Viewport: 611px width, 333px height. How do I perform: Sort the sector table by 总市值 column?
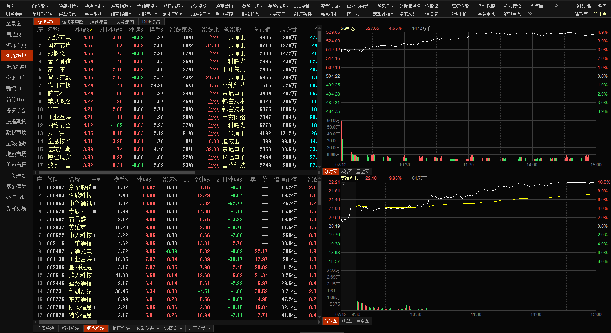click(262, 29)
